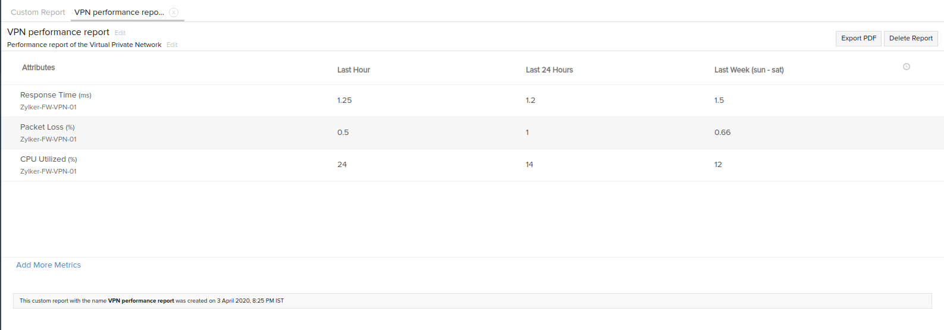Select the Response Time (ms) attribute

click(56, 95)
